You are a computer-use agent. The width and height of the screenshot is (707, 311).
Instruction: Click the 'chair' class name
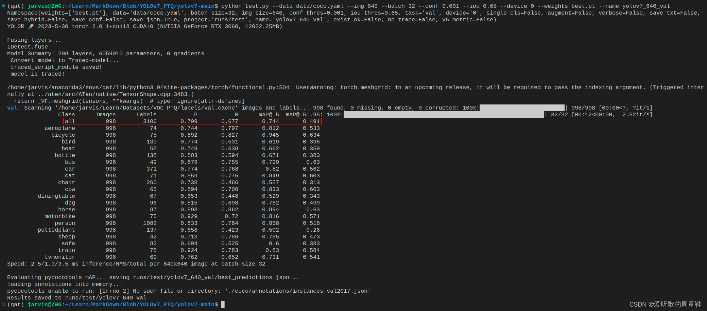point(67,182)
